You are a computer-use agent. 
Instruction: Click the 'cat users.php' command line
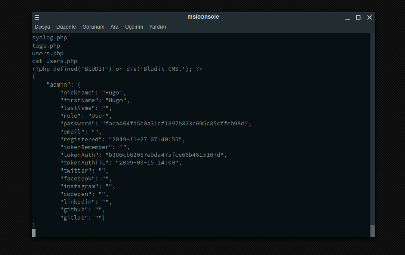[x=55, y=61]
